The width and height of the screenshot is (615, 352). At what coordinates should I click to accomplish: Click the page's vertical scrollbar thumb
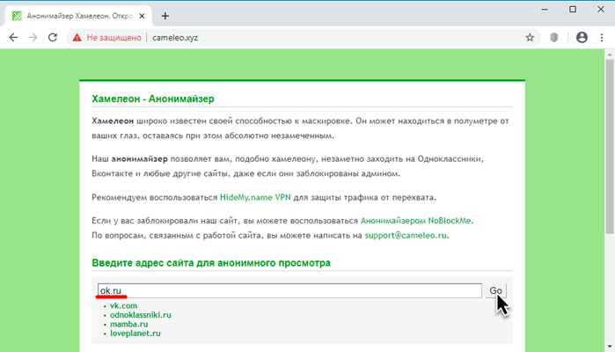point(610,147)
